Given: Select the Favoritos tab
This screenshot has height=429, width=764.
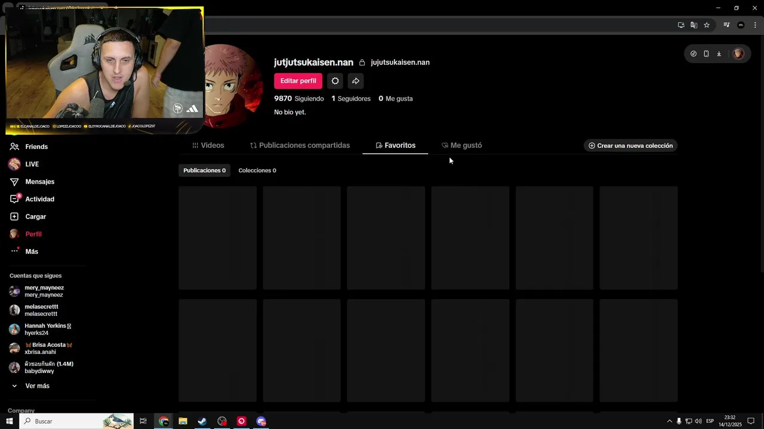Looking at the screenshot, I should 395,145.
